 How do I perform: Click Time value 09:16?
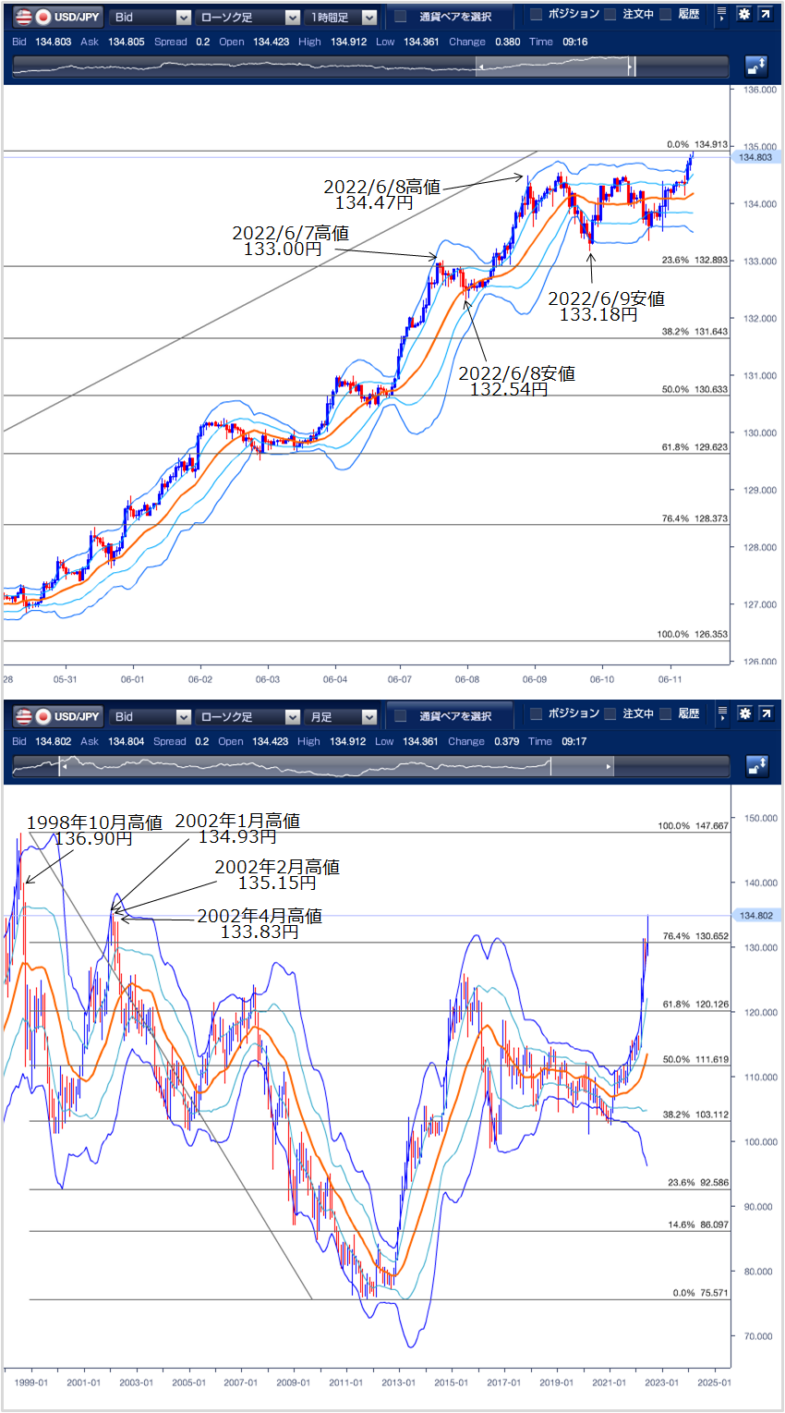(x=574, y=42)
